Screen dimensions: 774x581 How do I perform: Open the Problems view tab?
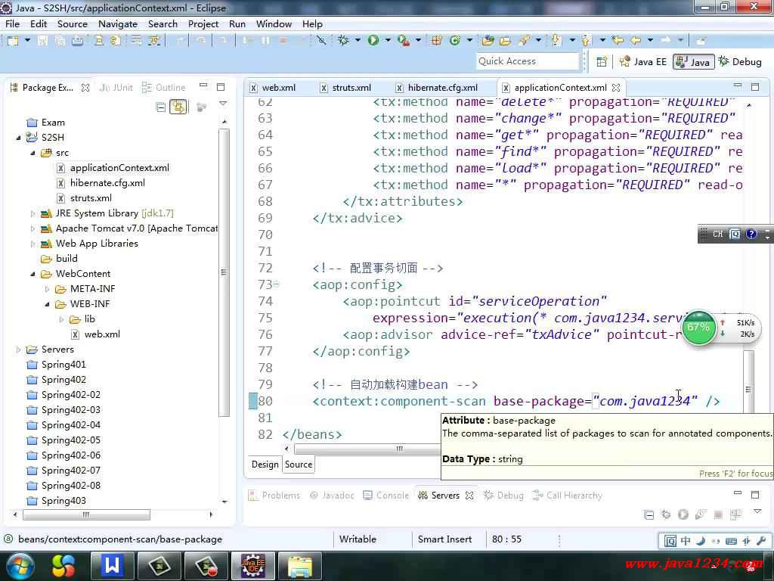click(x=274, y=496)
